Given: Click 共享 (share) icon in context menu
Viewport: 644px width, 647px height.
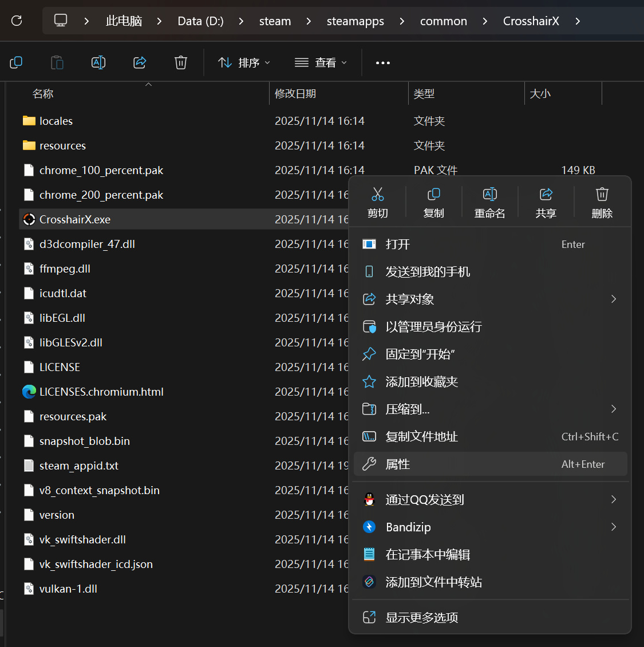Looking at the screenshot, I should [546, 194].
